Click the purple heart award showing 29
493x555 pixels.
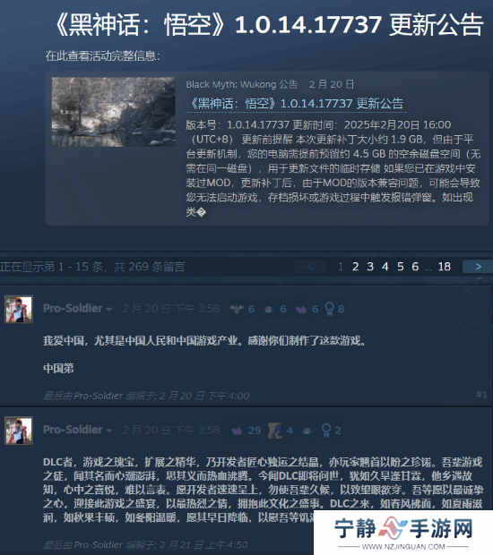point(238,431)
